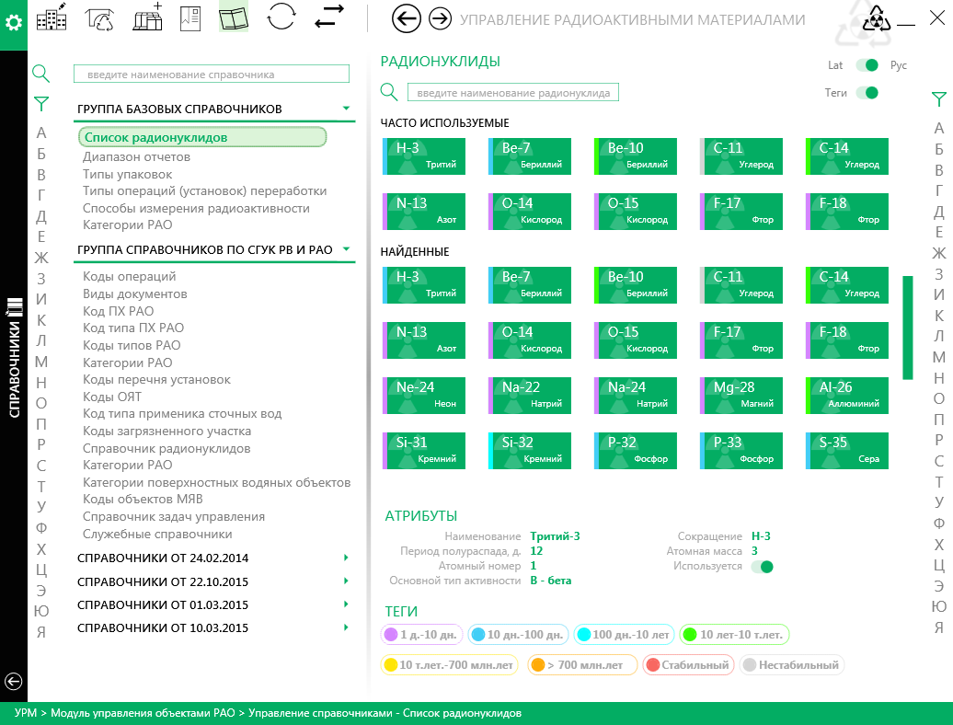Select H-3 Тритий tile under ЧАСТО ИСПОЛЬЗУЕМЫЕ
Image resolution: width=953 pixels, height=725 pixels.
(424, 156)
